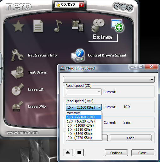Start the Test Drive tool
The height and width of the screenshot is (162, 160).
click(29, 72)
